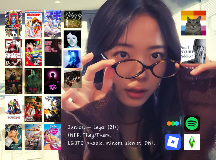Viewport: 216px width, 160px height.
Task: Click the Barbie Diamond Castle poster
Action: coord(53,137)
